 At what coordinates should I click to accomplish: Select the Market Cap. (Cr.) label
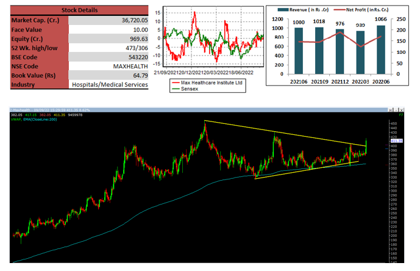click(35, 20)
